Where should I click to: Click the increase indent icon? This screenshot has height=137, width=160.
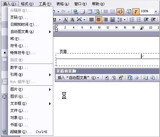[x=153, y=19]
